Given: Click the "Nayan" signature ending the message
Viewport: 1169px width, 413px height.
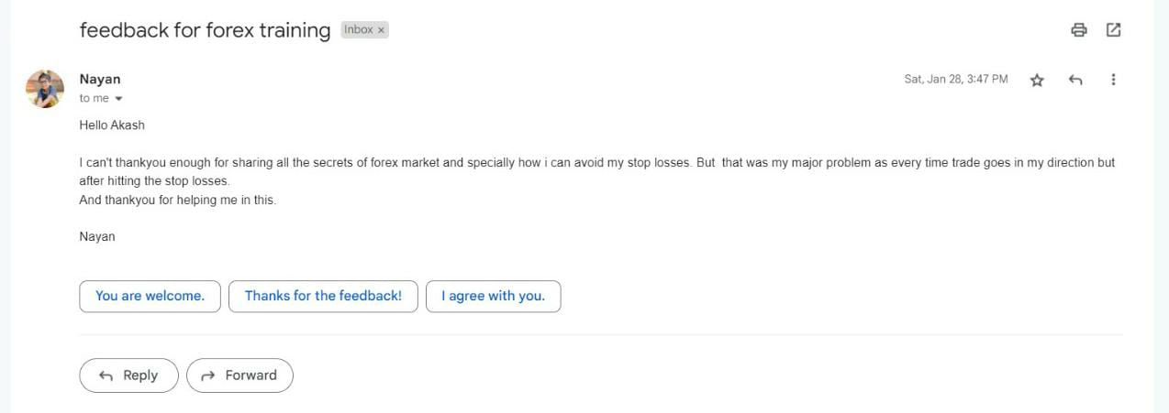Looking at the screenshot, I should click(x=97, y=236).
